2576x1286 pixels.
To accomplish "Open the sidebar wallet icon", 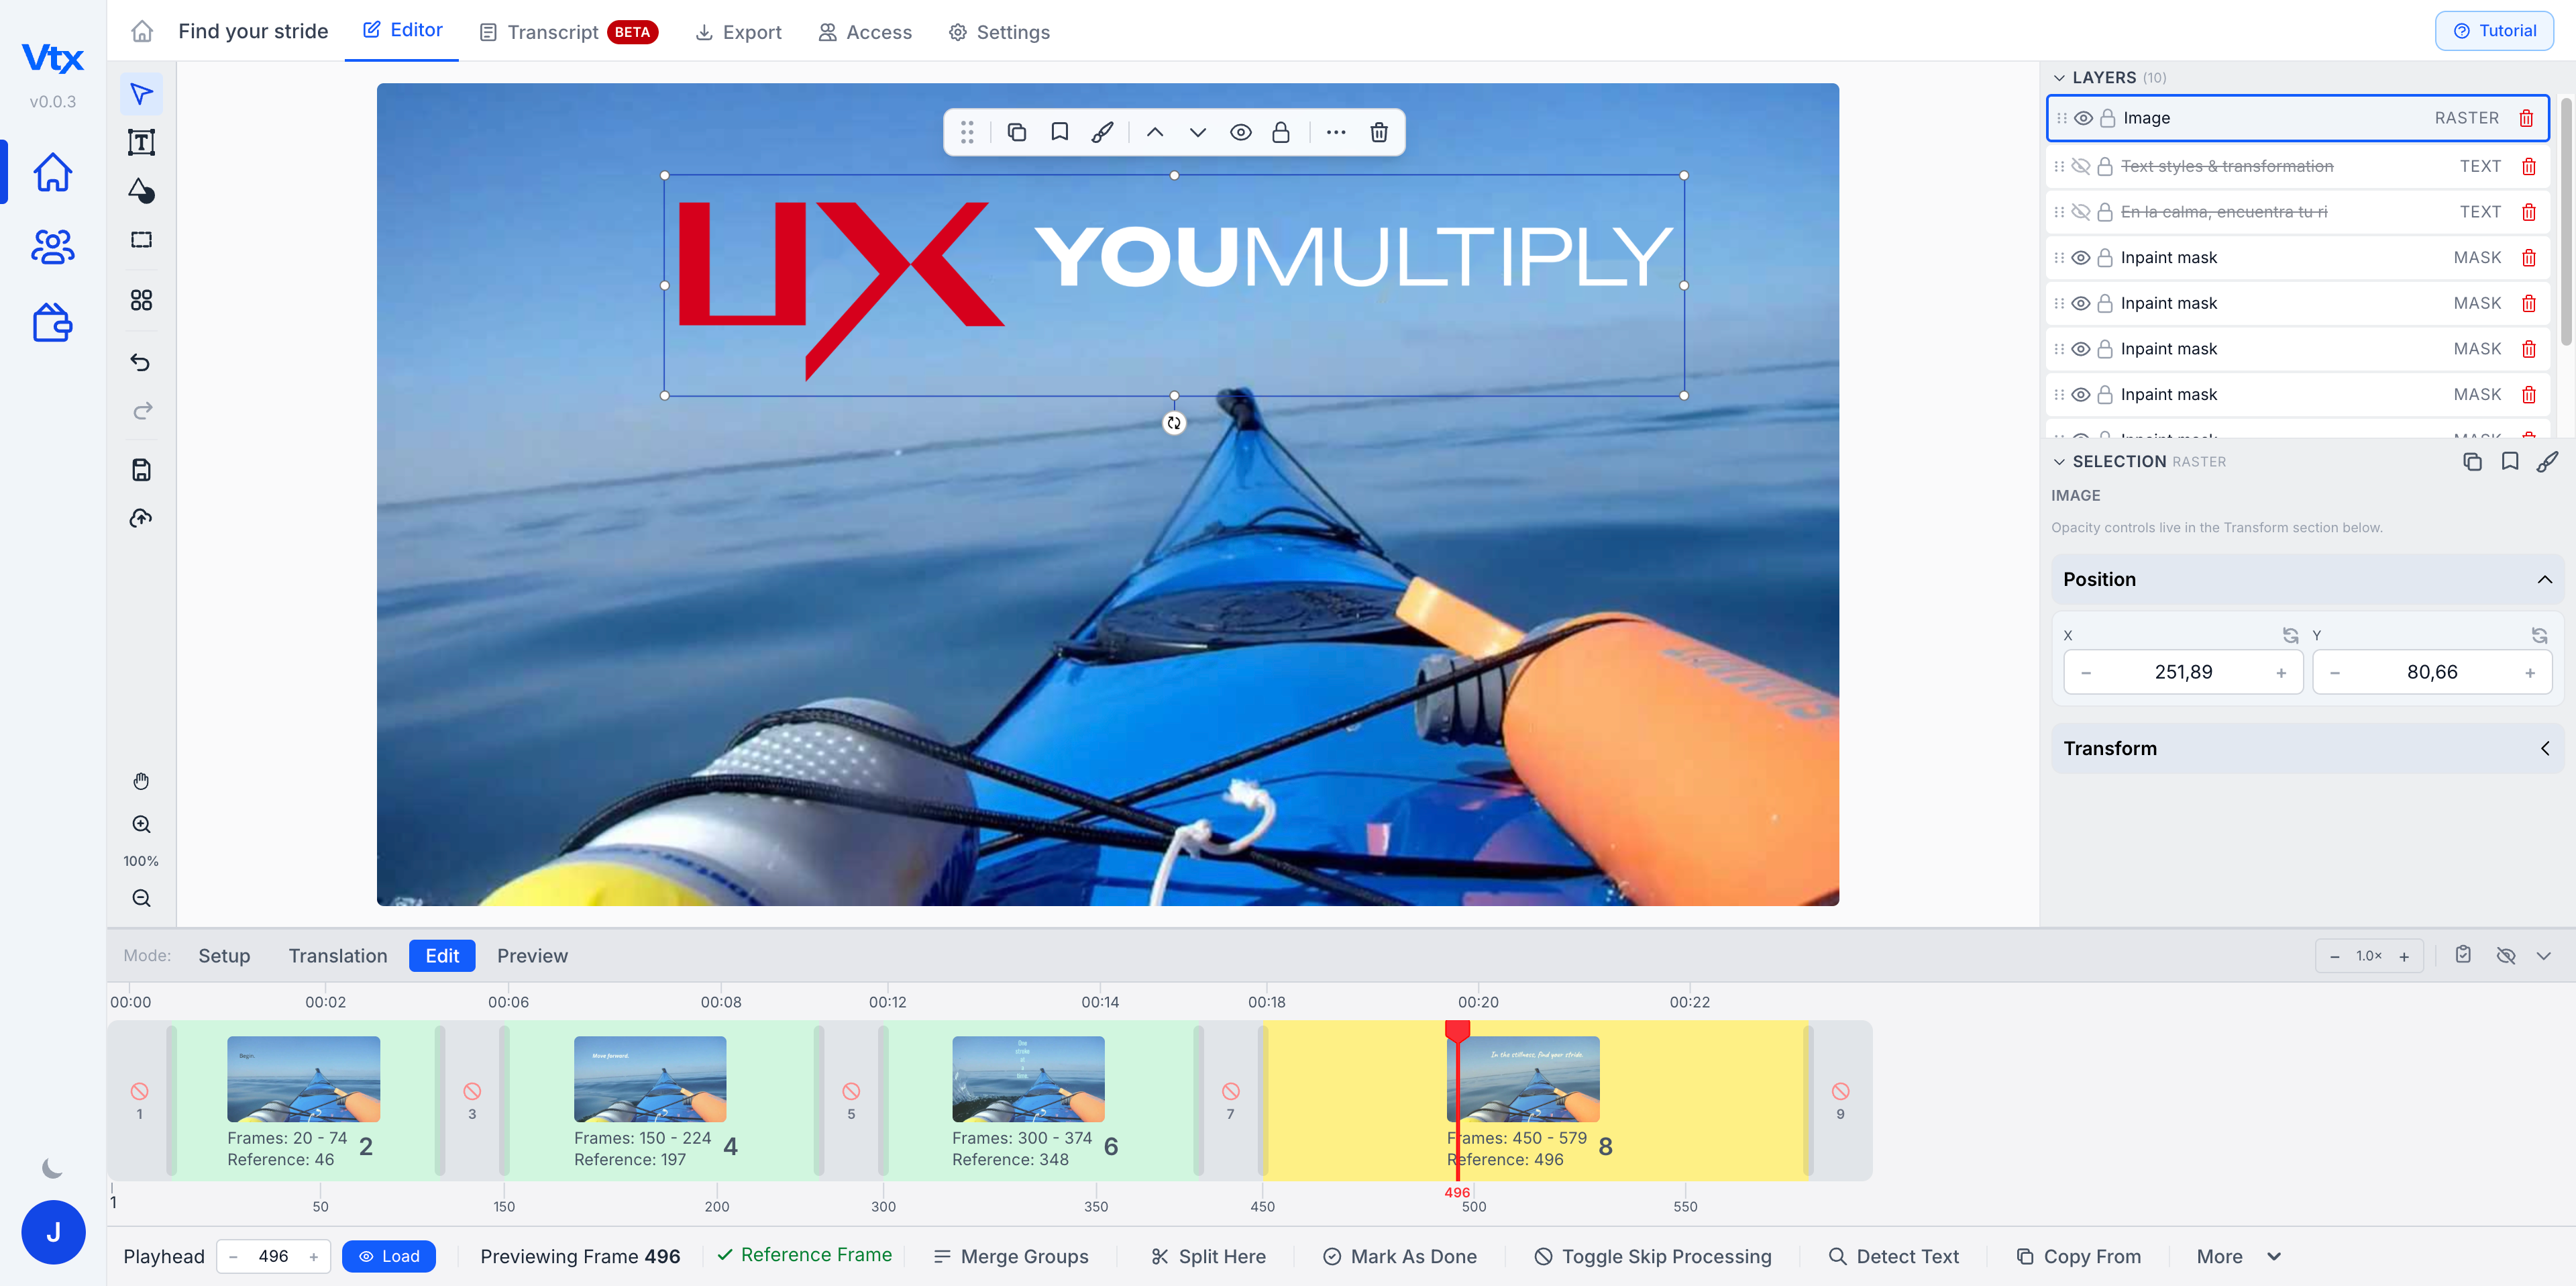I will point(52,322).
